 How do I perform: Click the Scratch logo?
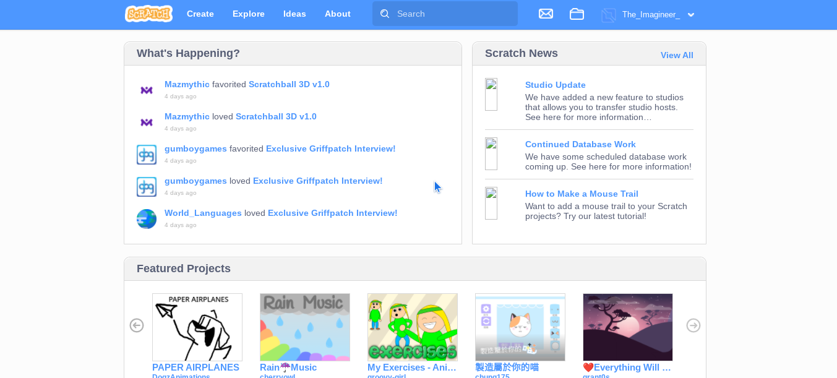tap(148, 13)
